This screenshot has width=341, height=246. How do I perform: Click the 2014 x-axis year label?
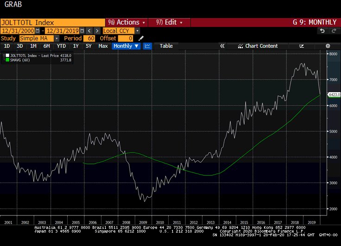pos(227,222)
